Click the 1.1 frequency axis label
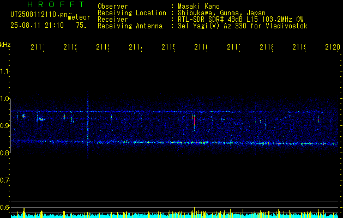The image size is (343, 218). point(4,71)
